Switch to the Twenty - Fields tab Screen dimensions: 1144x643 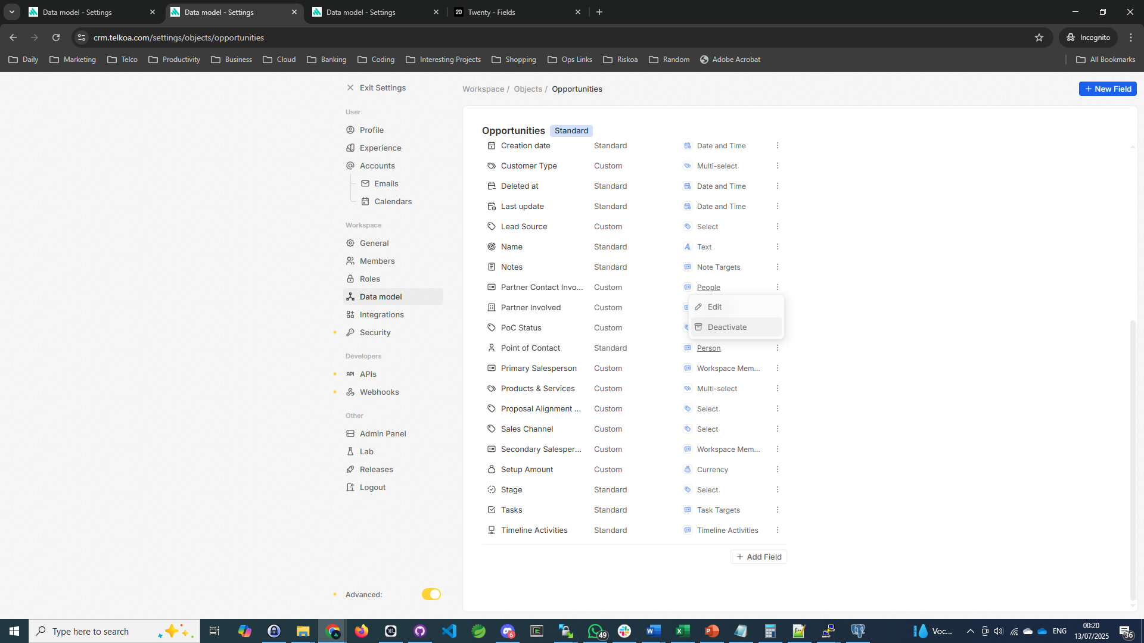coord(517,12)
